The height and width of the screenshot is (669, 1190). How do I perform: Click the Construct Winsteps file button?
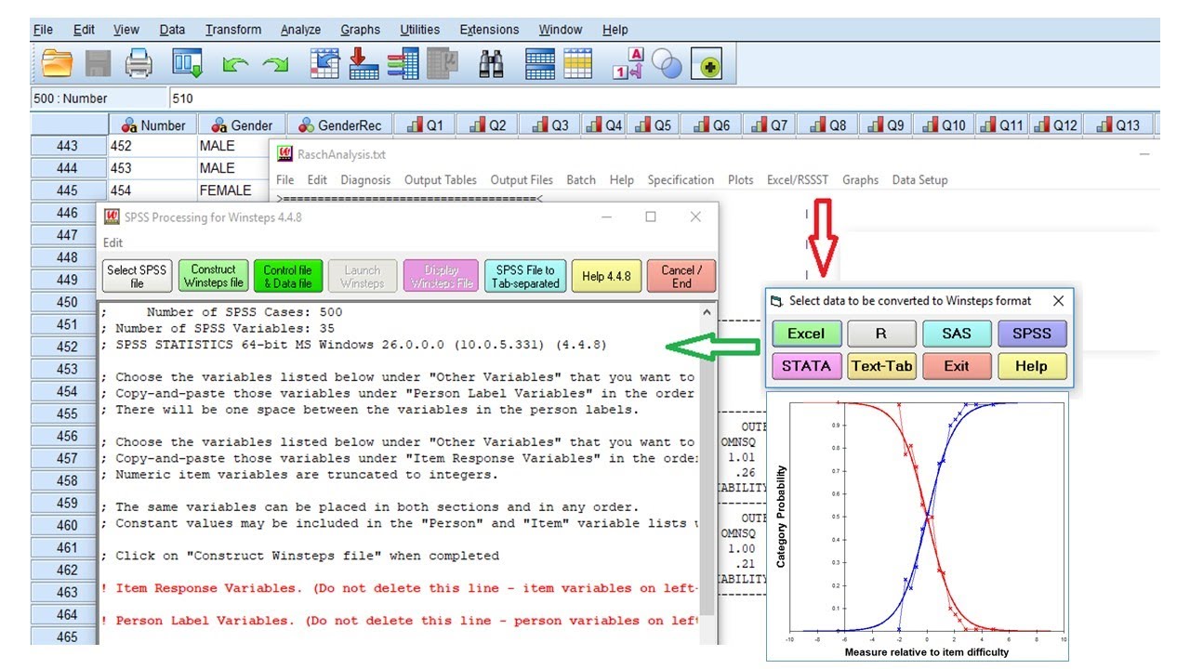[x=214, y=276]
